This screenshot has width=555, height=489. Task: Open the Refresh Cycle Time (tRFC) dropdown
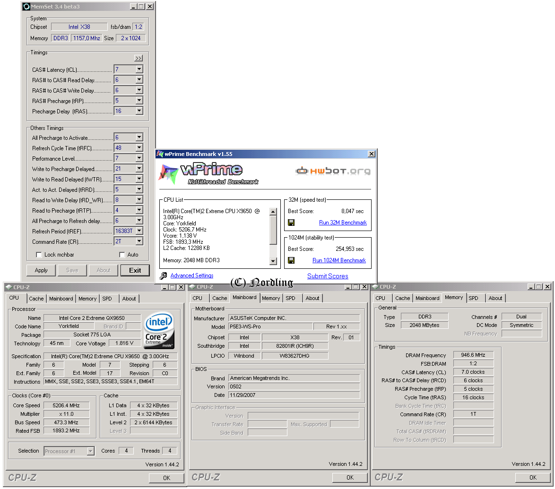tap(139, 147)
